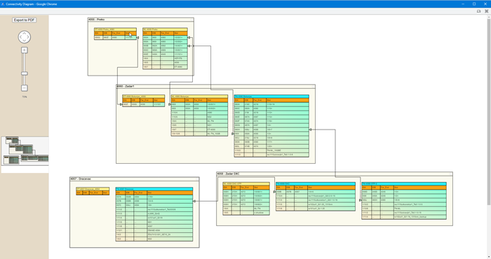Select the ML_PN_10GB cell in the ML Bokanjac table
This screenshot has height=259, width=491.
coord(217,134)
